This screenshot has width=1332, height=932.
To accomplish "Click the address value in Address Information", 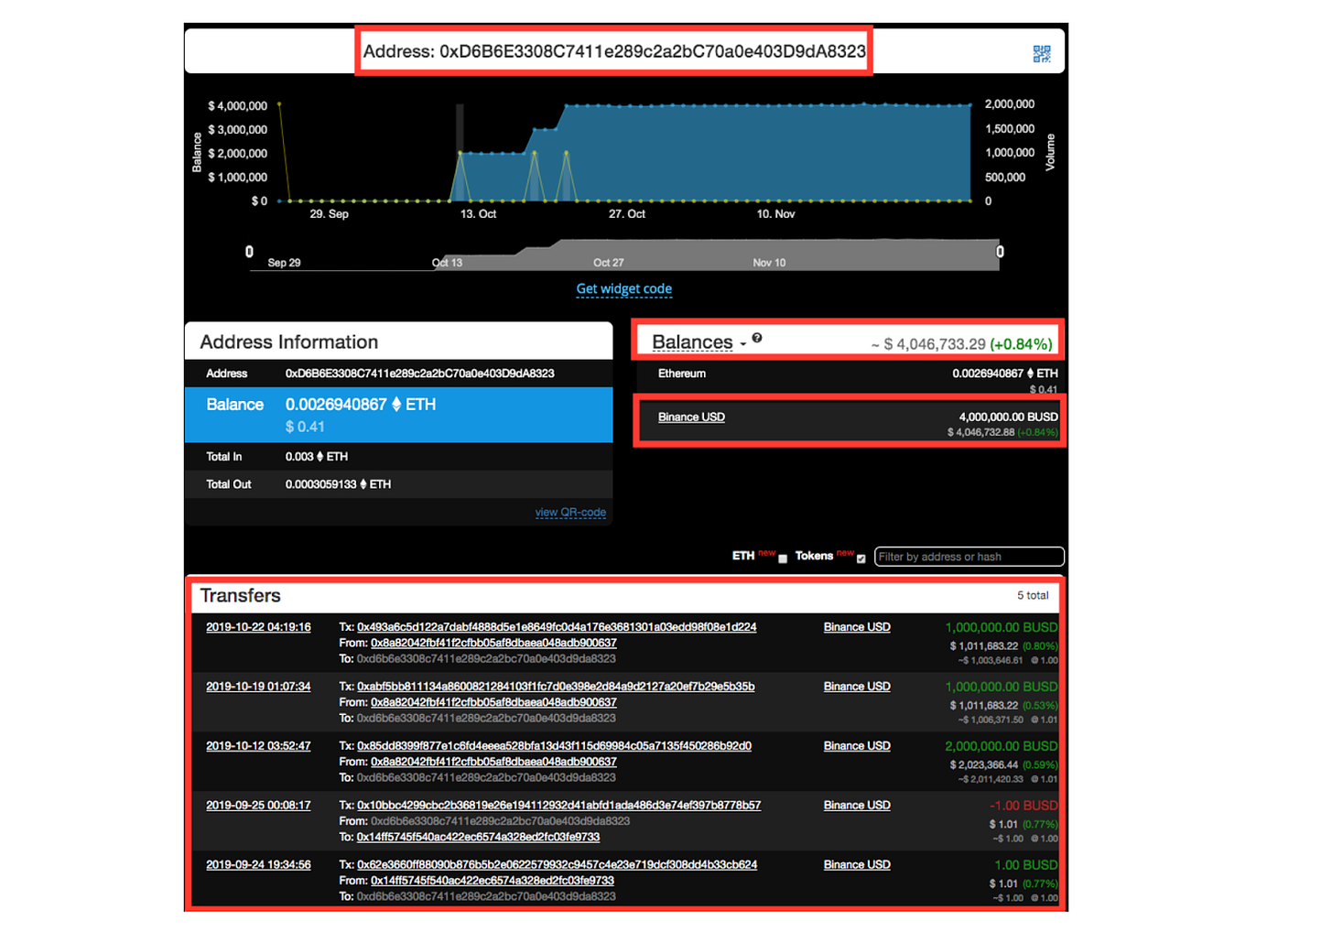I will point(419,374).
